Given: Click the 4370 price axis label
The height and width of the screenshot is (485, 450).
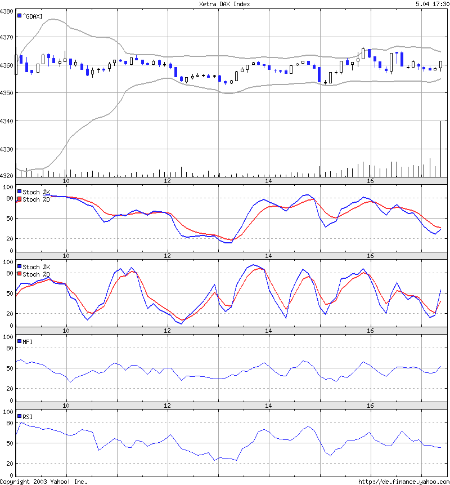Looking at the screenshot, I should [x=7, y=37].
